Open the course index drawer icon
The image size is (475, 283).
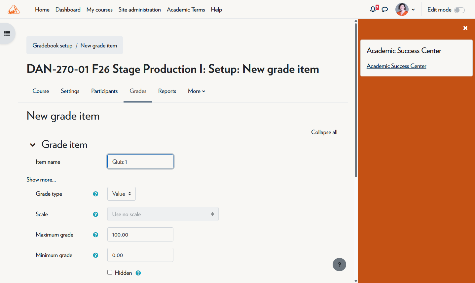7,33
